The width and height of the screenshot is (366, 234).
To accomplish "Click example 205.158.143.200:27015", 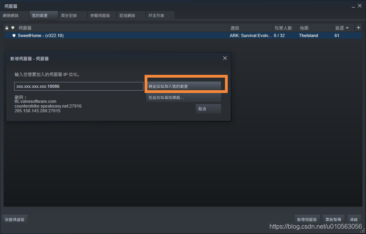I will pos(37,111).
